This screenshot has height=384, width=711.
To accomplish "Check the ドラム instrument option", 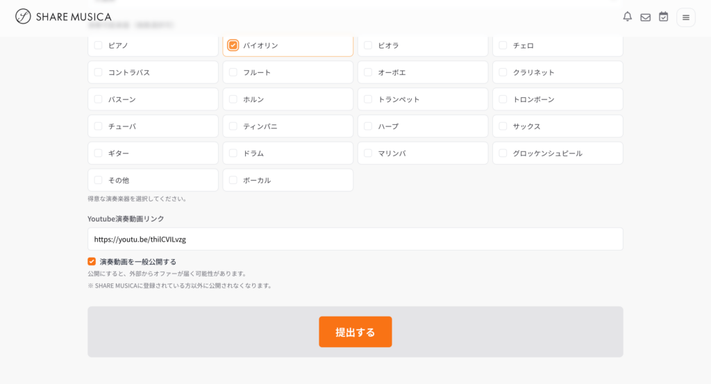I will pyautogui.click(x=233, y=153).
